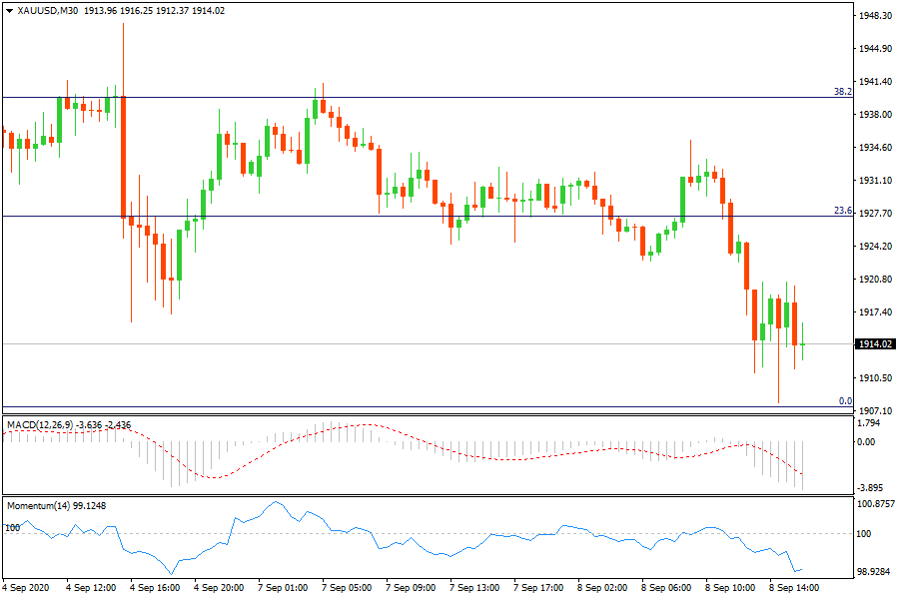
Task: Click 1948.30 on the price scale
Action: coord(876,16)
